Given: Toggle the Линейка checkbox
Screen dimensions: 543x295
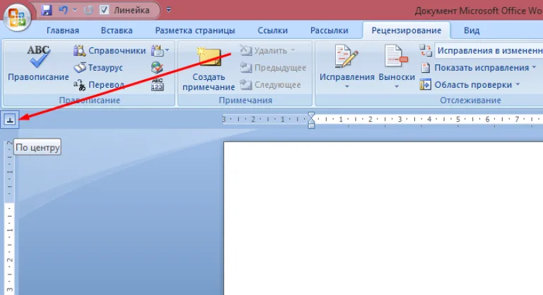Looking at the screenshot, I should 104,10.
